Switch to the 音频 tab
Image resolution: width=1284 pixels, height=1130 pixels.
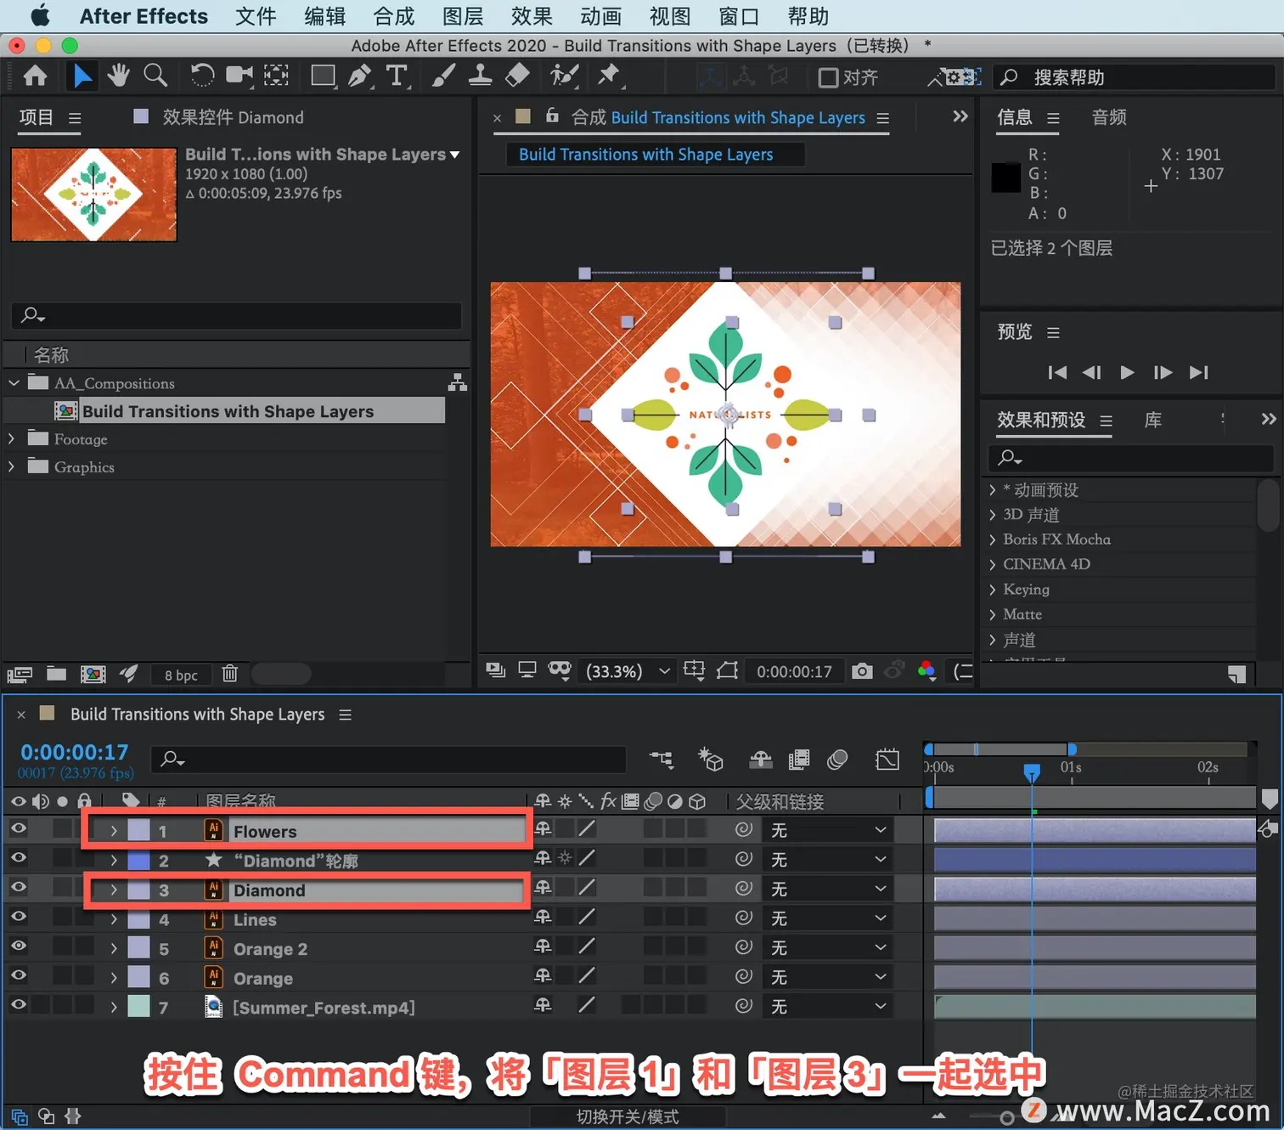(x=1109, y=117)
